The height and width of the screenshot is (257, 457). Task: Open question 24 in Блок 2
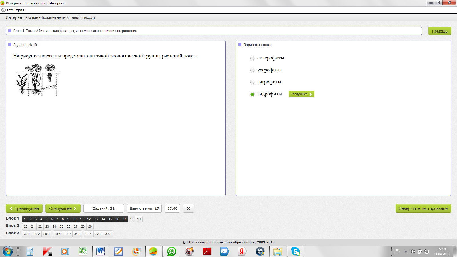point(54,226)
